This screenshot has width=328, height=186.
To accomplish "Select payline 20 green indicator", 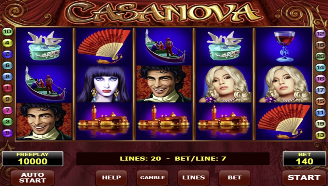I will pyautogui.click(x=320, y=56).
